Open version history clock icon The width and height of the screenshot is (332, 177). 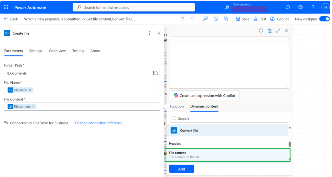coord(216,19)
